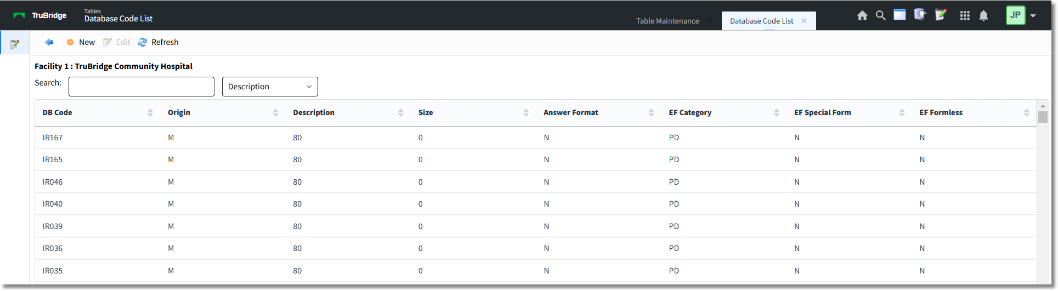1058x291 pixels.
Task: Open the notepad with pencil icon in header
Action: [x=941, y=15]
